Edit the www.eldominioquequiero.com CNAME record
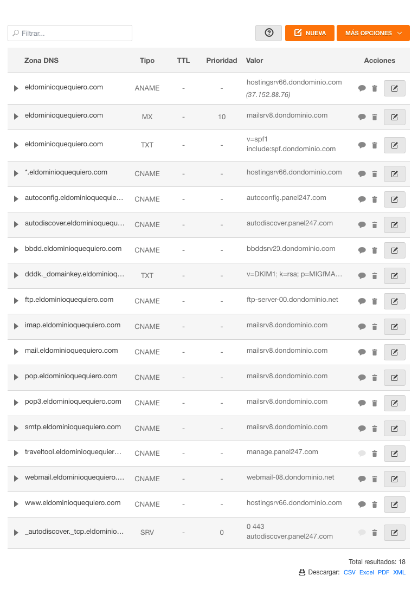This screenshot has height=595, width=418. (x=395, y=505)
